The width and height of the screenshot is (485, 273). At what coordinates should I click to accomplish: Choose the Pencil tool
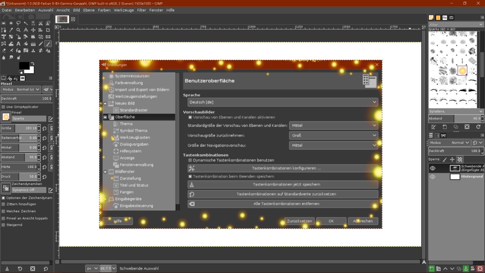point(41,44)
